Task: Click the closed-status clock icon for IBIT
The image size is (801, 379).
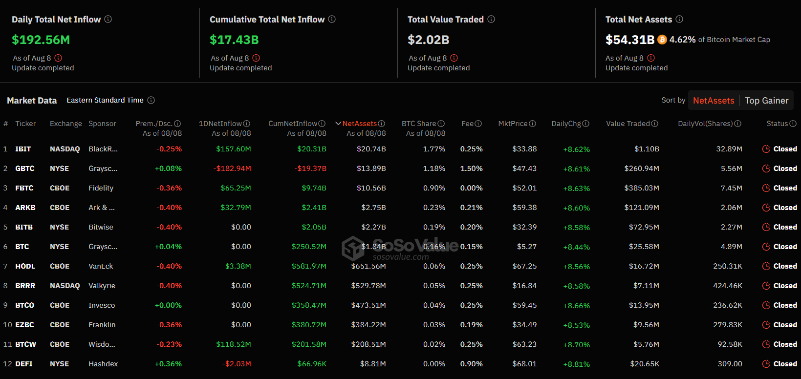Action: (x=766, y=149)
